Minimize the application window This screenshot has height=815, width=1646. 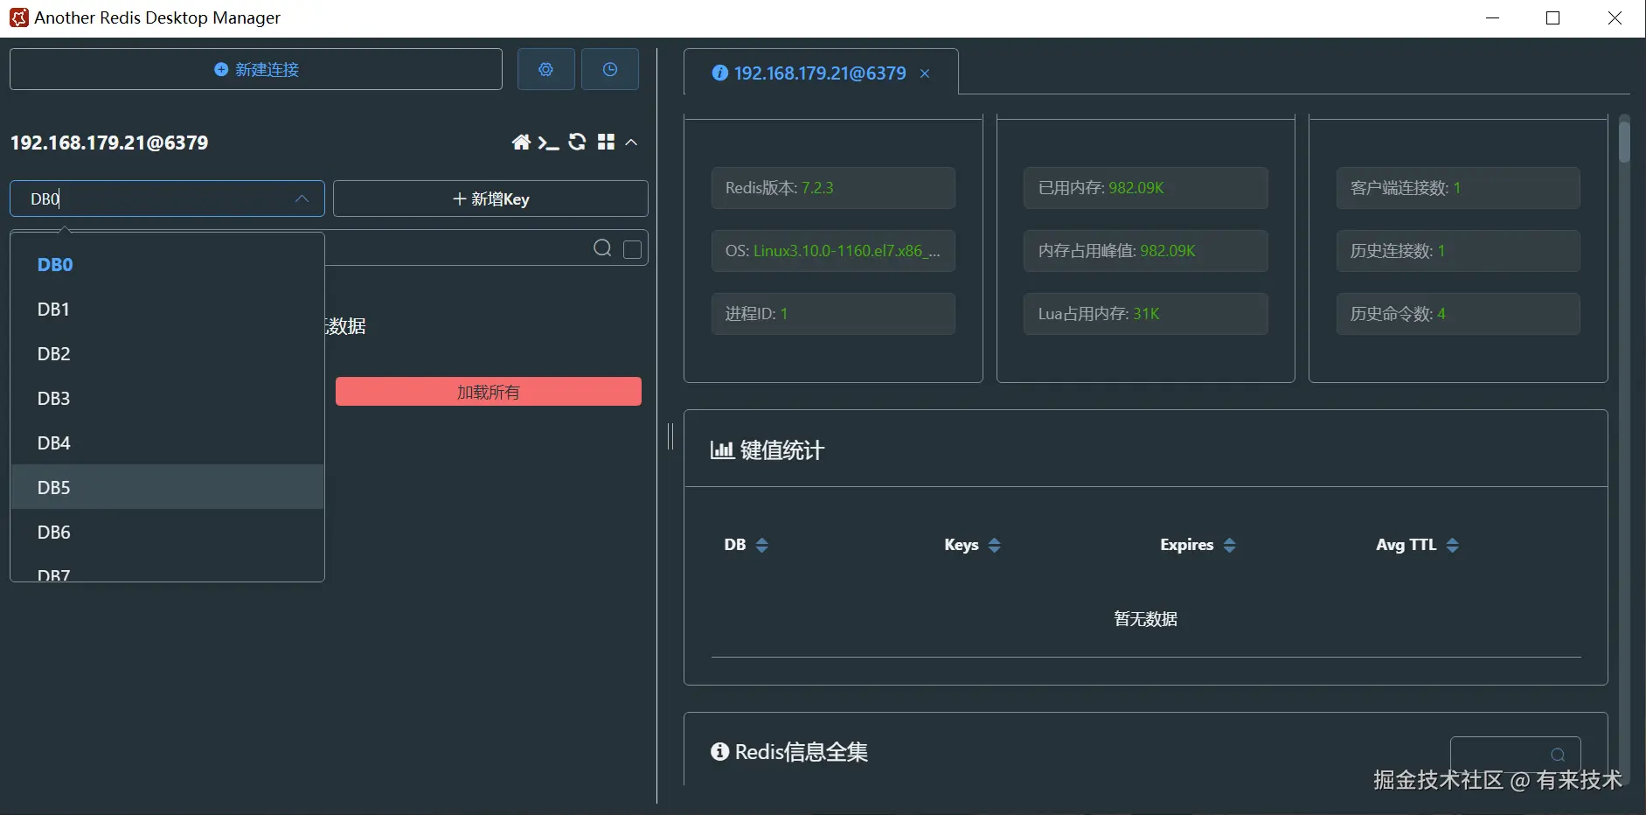pyautogui.click(x=1493, y=18)
